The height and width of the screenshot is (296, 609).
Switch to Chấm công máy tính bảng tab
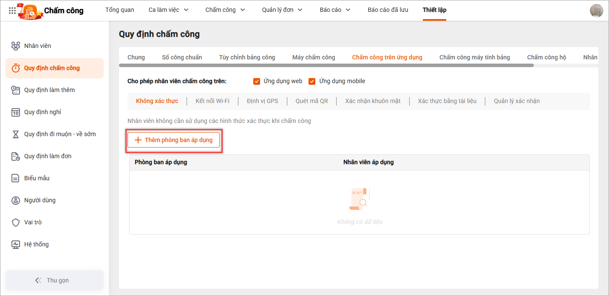tap(475, 57)
